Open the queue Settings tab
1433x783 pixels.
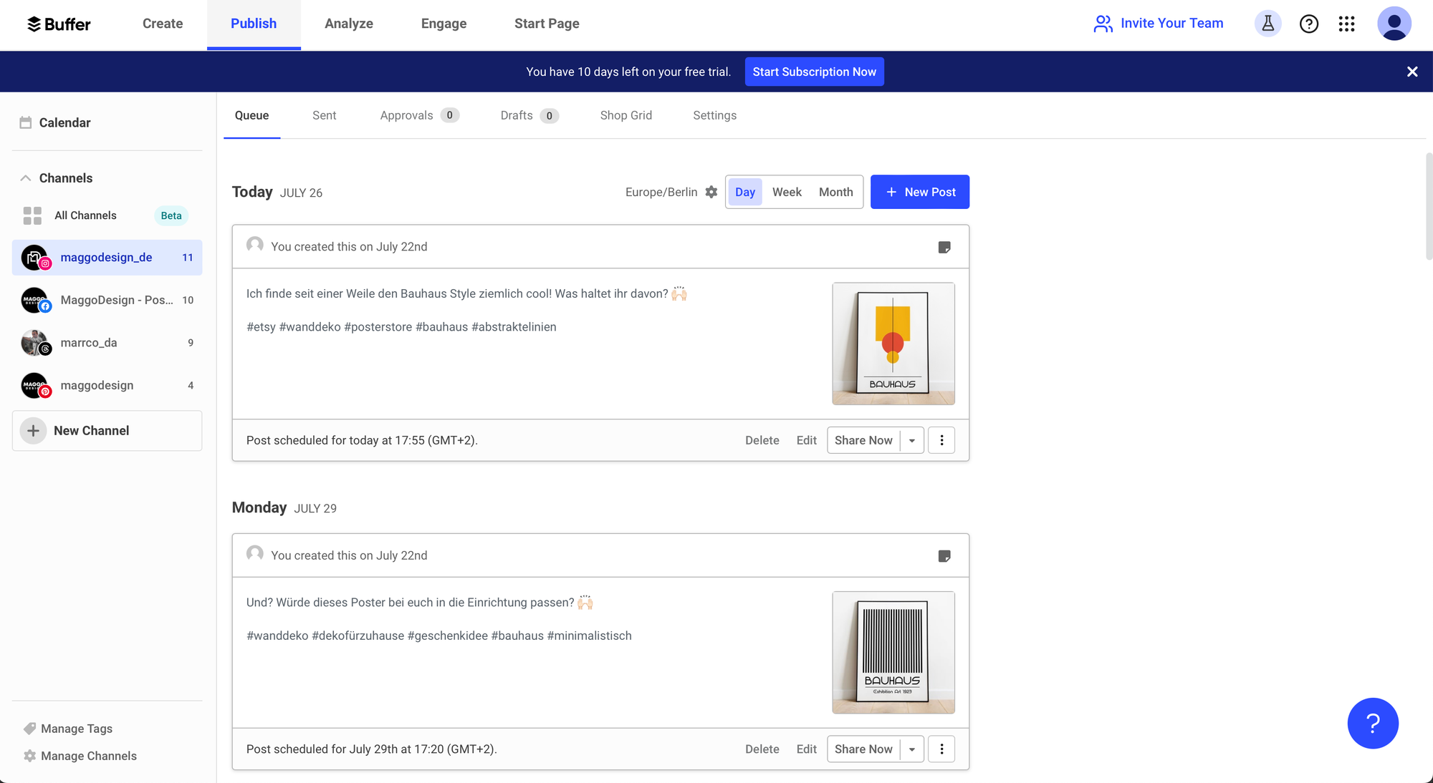(714, 115)
